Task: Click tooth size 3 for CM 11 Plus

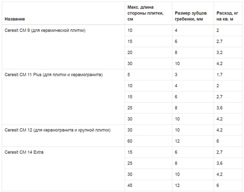Action: coord(176,75)
